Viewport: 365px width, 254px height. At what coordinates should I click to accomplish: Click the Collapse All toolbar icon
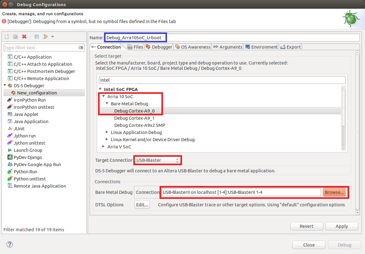pyautogui.click(x=37, y=37)
